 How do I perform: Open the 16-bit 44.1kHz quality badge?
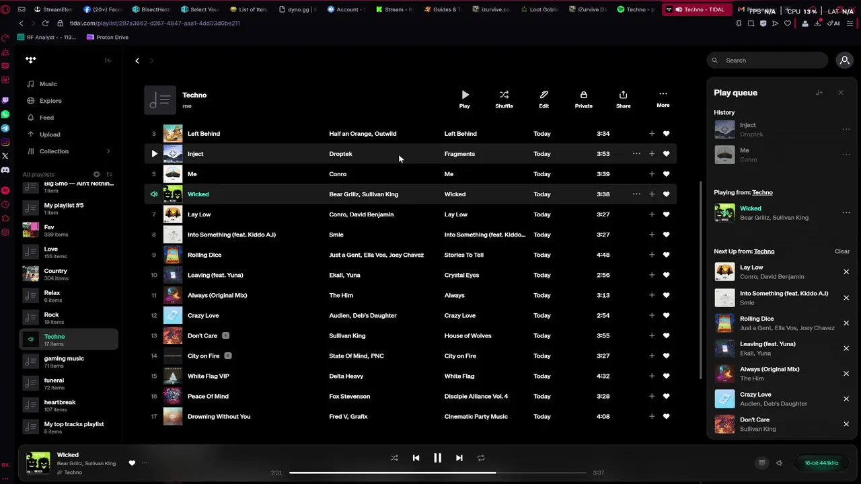(821, 463)
